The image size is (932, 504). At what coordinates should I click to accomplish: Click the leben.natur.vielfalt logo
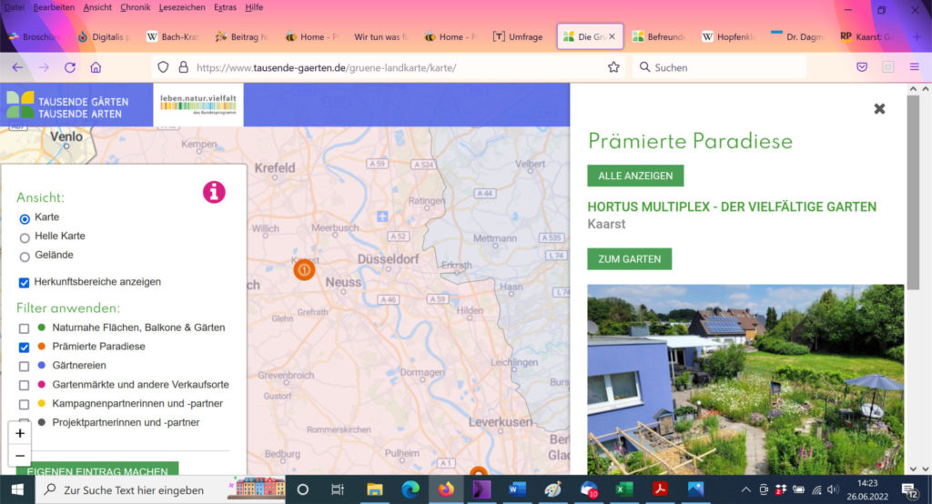coord(198,104)
